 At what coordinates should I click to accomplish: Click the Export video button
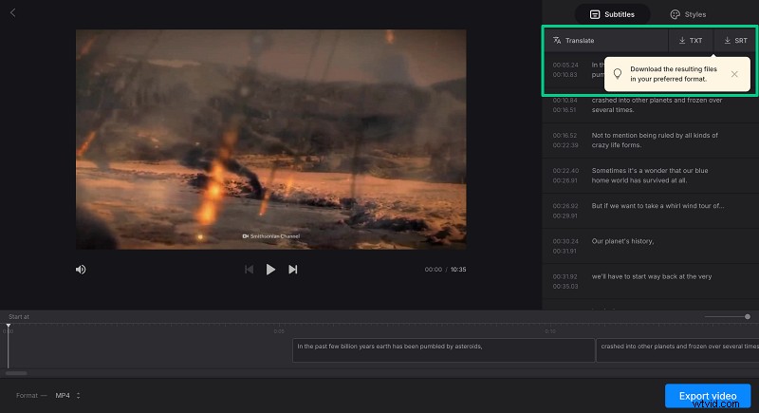(x=708, y=395)
